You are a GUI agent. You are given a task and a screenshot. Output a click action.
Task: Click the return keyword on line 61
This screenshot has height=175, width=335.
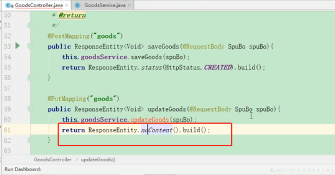click(x=73, y=130)
